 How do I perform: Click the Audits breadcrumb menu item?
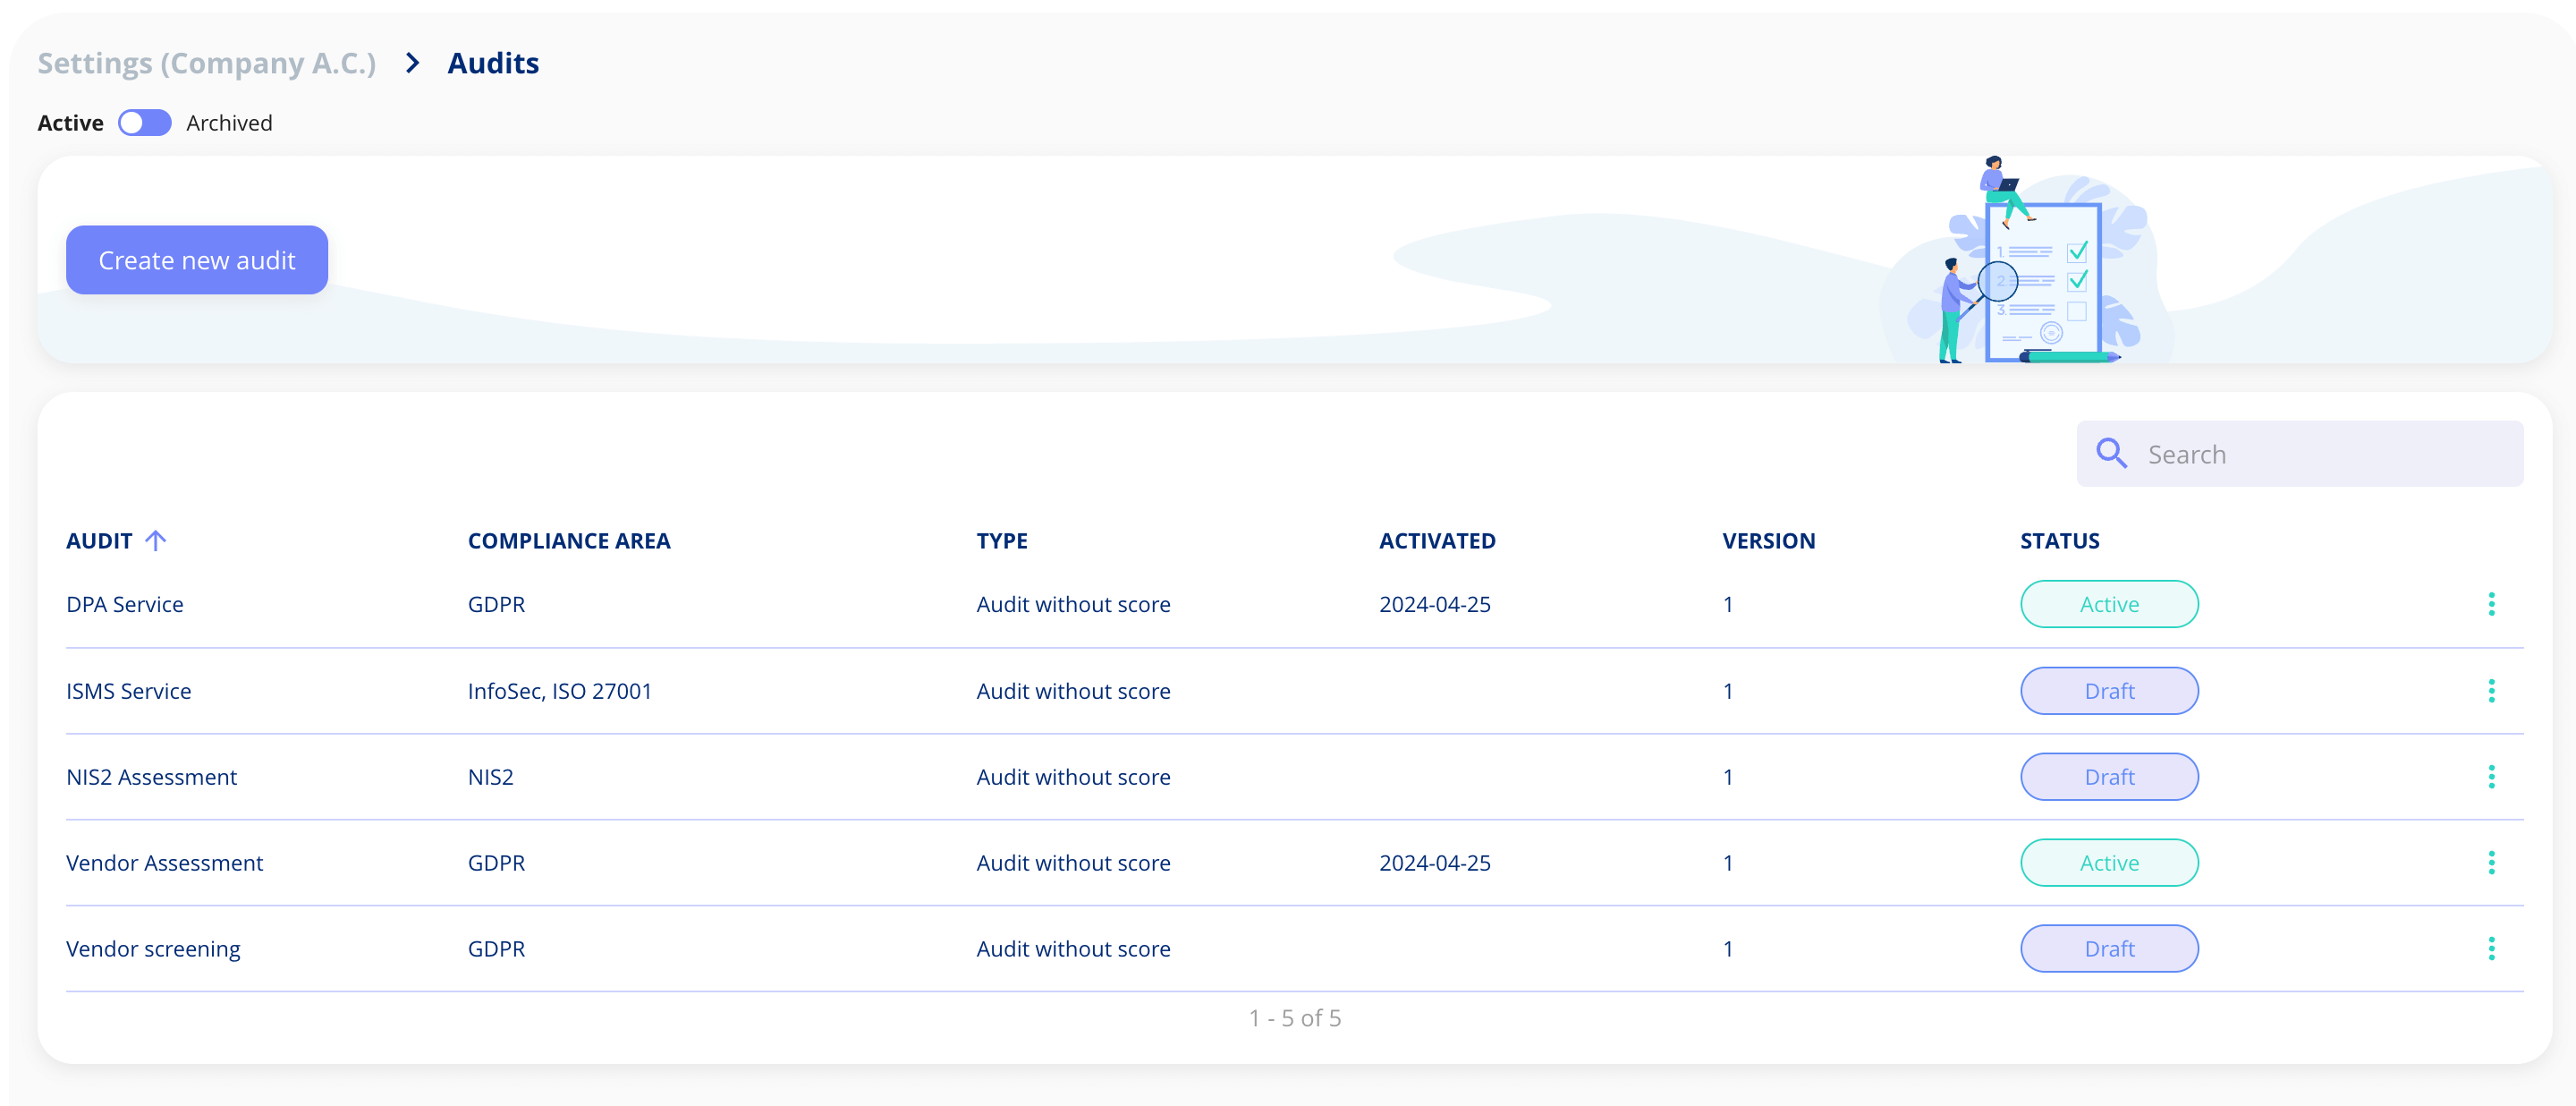click(493, 61)
